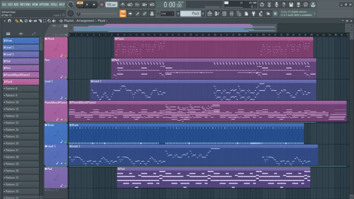Enable wait for input before recording
This screenshot has height=199, width=354.
coord(130,5)
